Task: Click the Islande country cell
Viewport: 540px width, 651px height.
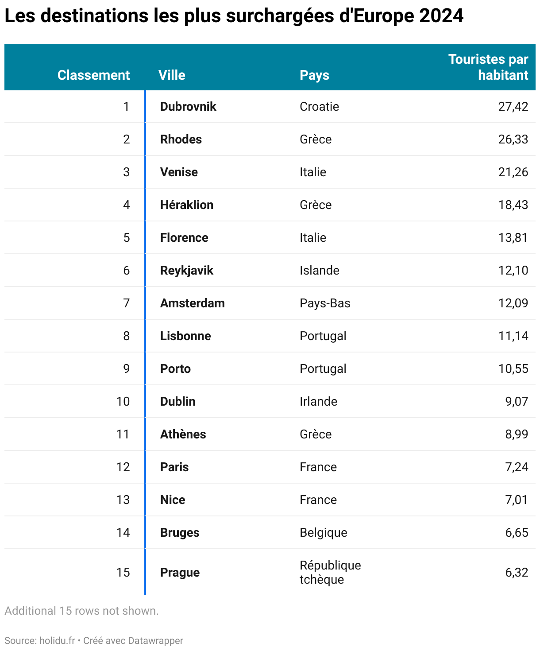Action: click(x=319, y=271)
